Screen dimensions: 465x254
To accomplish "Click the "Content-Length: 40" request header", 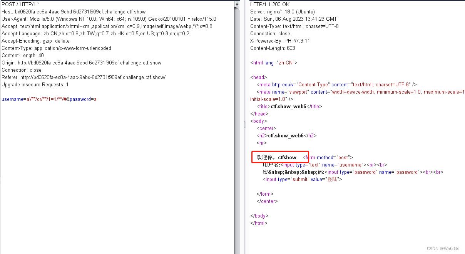I will click(x=23, y=55).
